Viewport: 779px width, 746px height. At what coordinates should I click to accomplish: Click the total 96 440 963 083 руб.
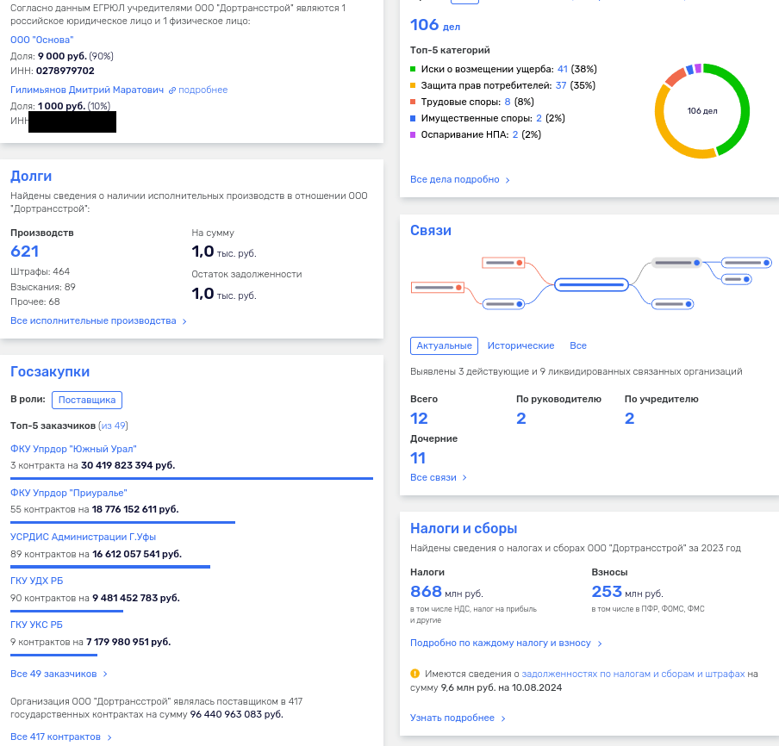pos(236,715)
